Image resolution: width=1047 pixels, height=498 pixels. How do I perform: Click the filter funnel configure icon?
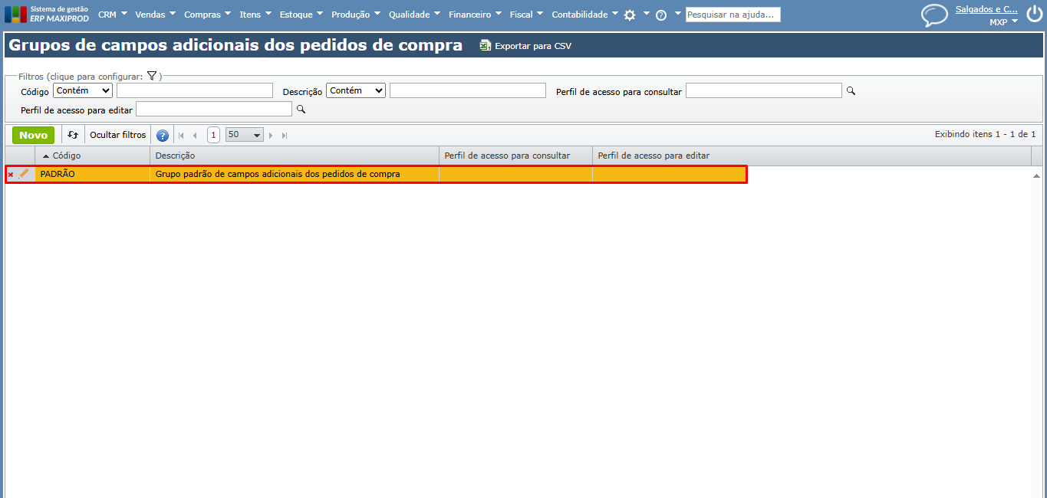pyautogui.click(x=152, y=76)
